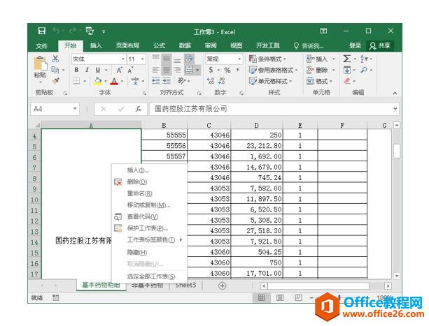Click the new sheet plus icon
The height and width of the screenshot is (326, 429).
tap(222, 286)
